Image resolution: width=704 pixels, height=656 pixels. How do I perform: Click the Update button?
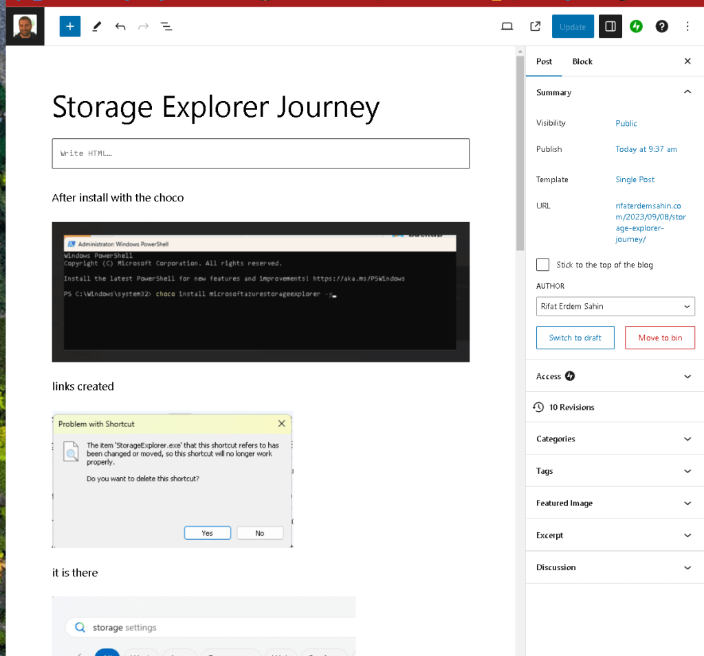[x=573, y=27]
